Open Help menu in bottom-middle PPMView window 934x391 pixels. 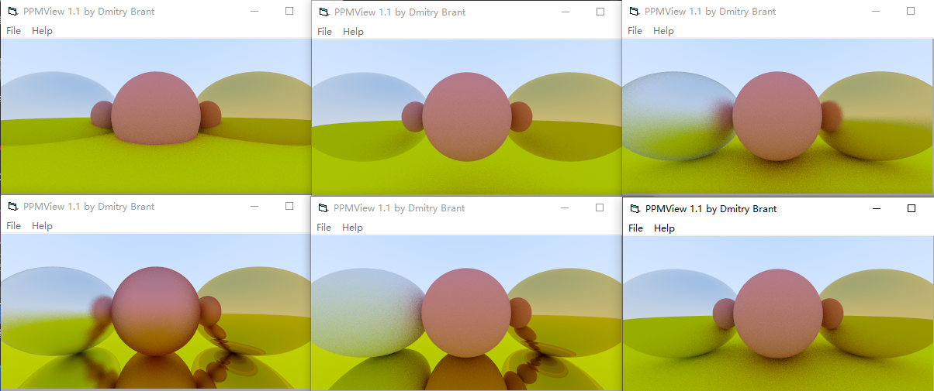tap(352, 227)
